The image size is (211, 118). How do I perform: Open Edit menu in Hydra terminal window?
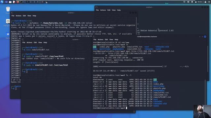tap(24, 16)
